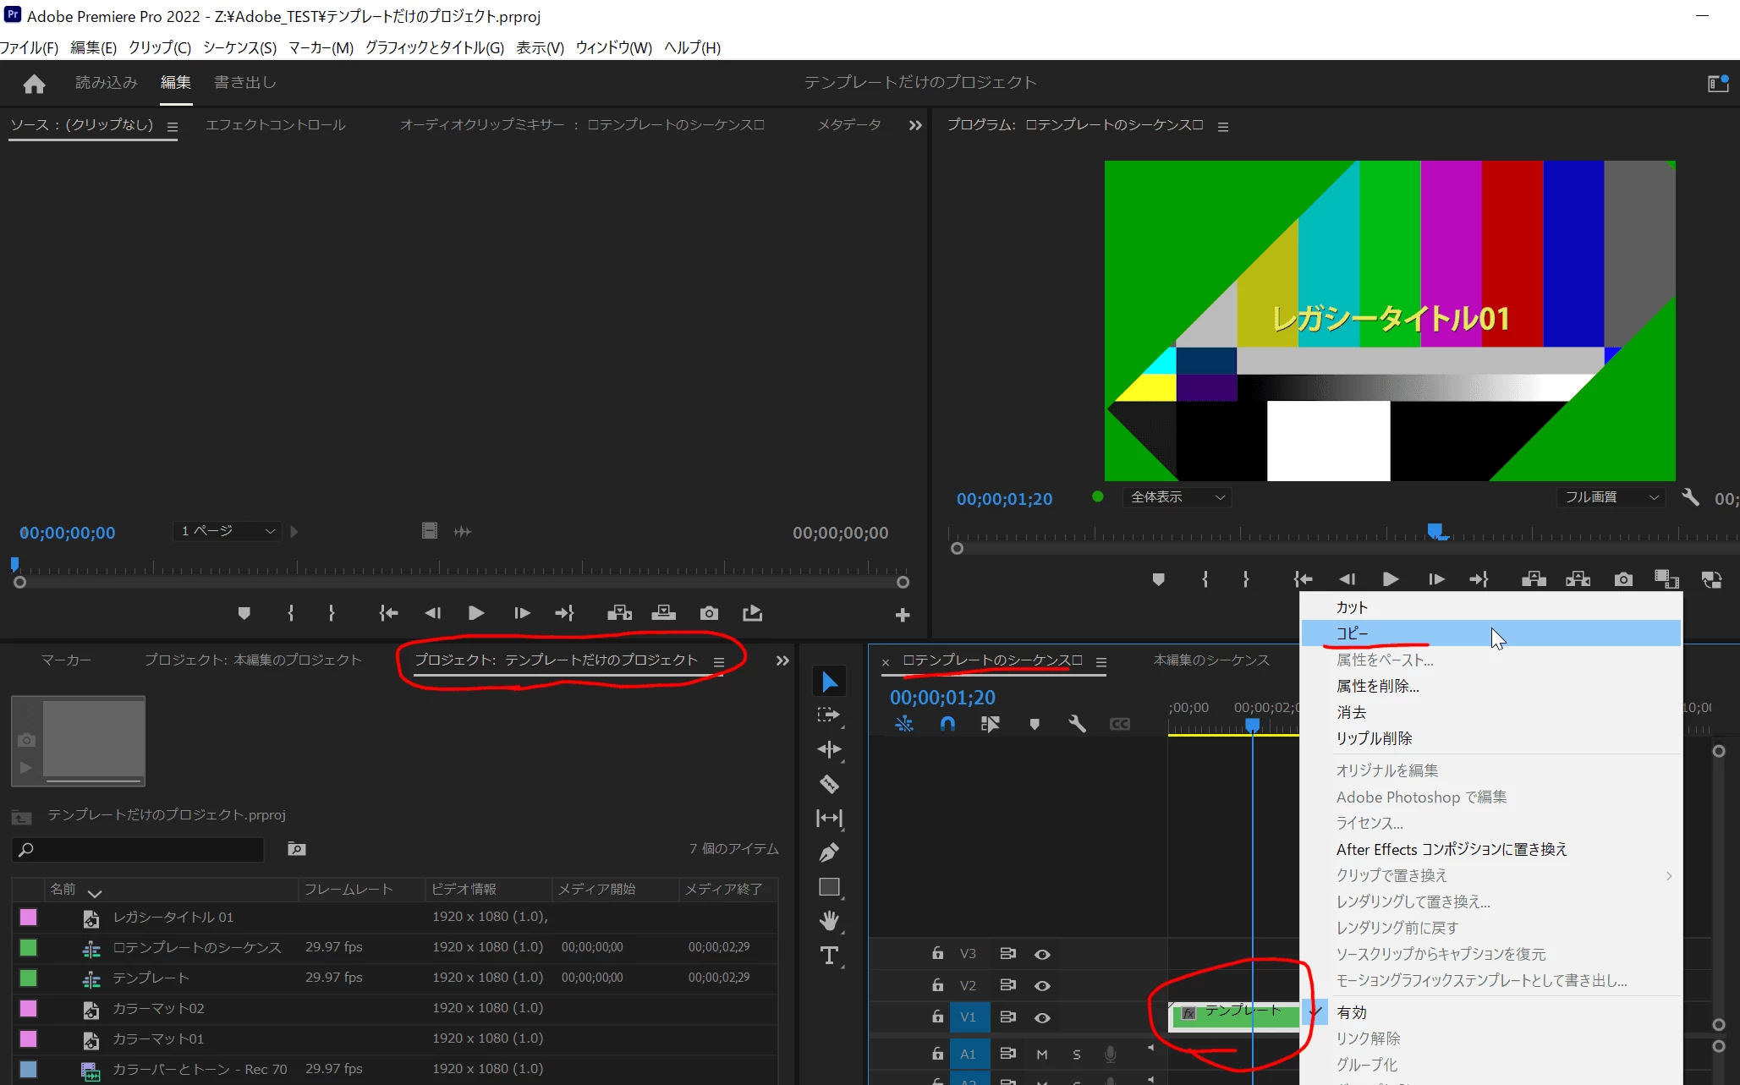Open the 1 ページ dropdown in Source monitor
The image size is (1740, 1085).
[227, 531]
